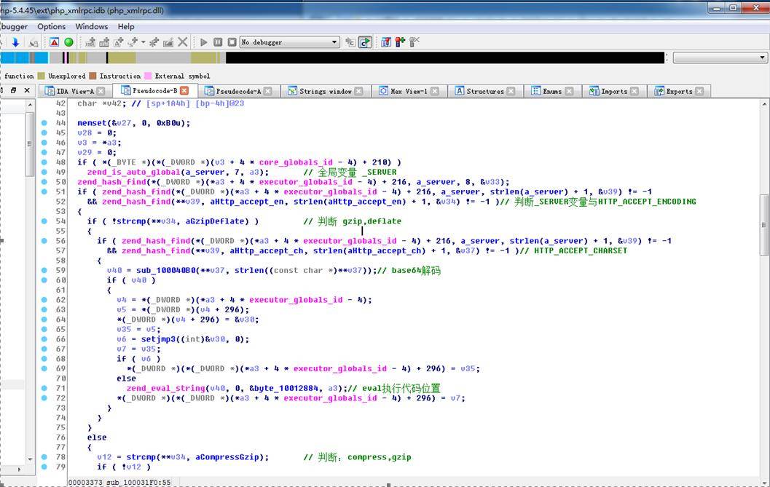Click the 's+' add segment toolbar icon

(133, 42)
